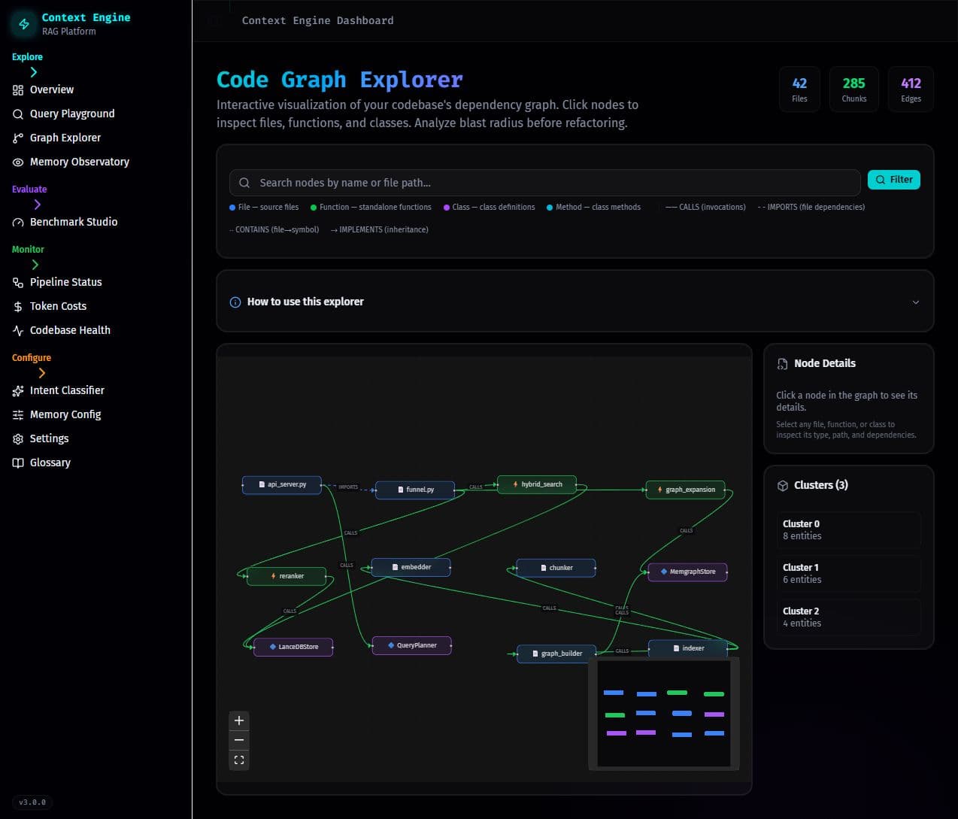Click the Clusters cube icon
The height and width of the screenshot is (819, 958).
click(783, 486)
